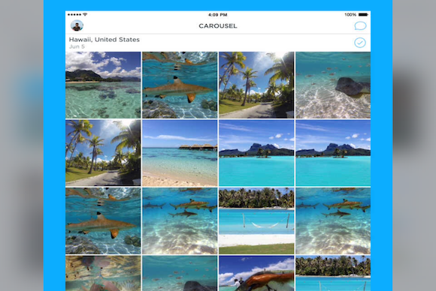Click the 4:09 PM clock in the status bar
436x291 pixels.
pos(218,15)
